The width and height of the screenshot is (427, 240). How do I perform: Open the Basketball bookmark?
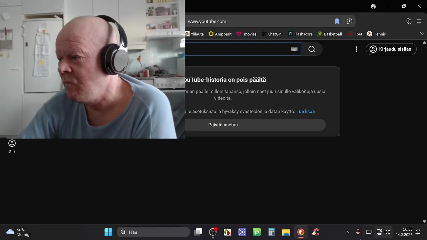tap(330, 34)
